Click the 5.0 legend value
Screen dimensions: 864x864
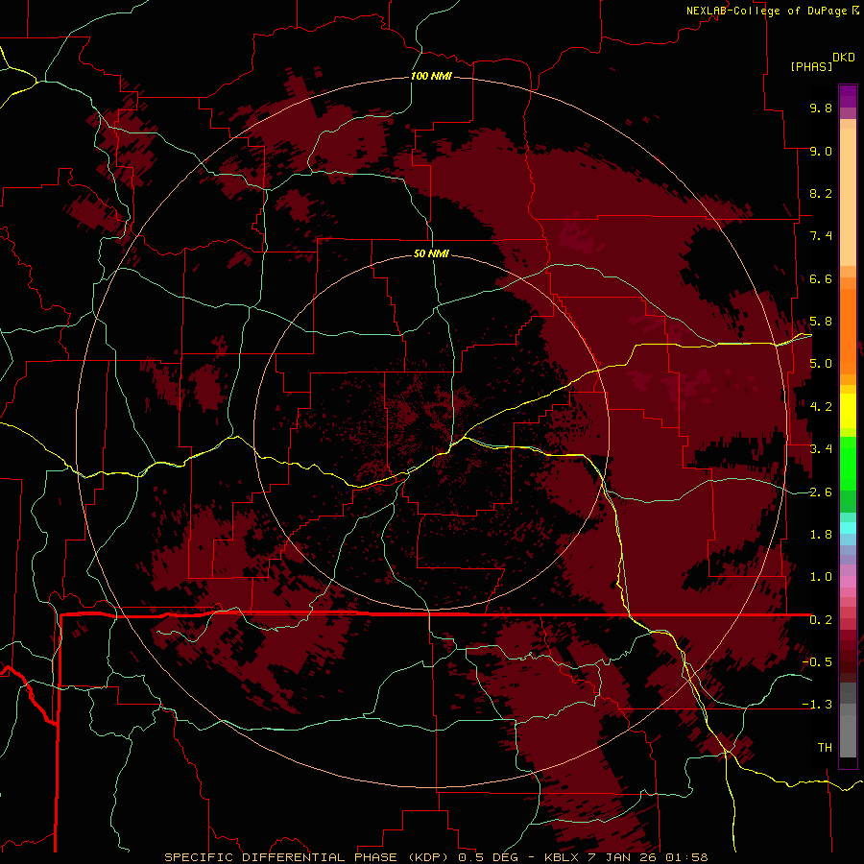(821, 364)
